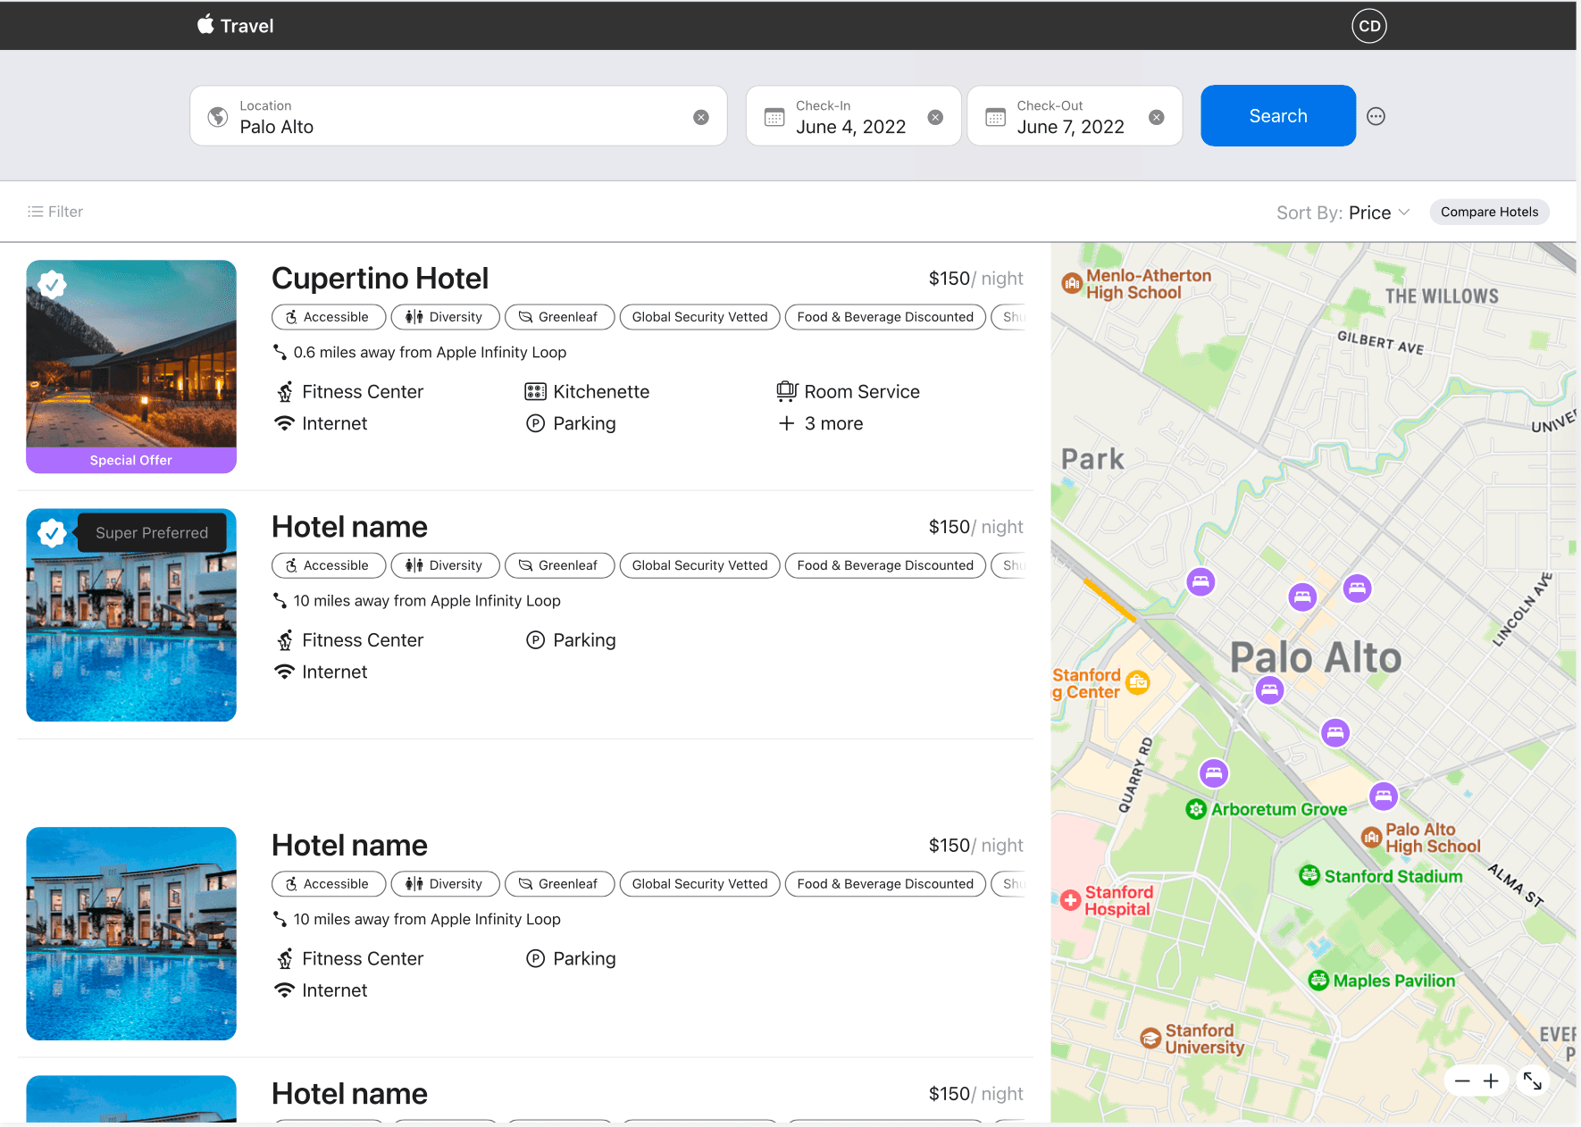Open the CD user profile avatar
This screenshot has height=1127, width=1581.
[1368, 26]
